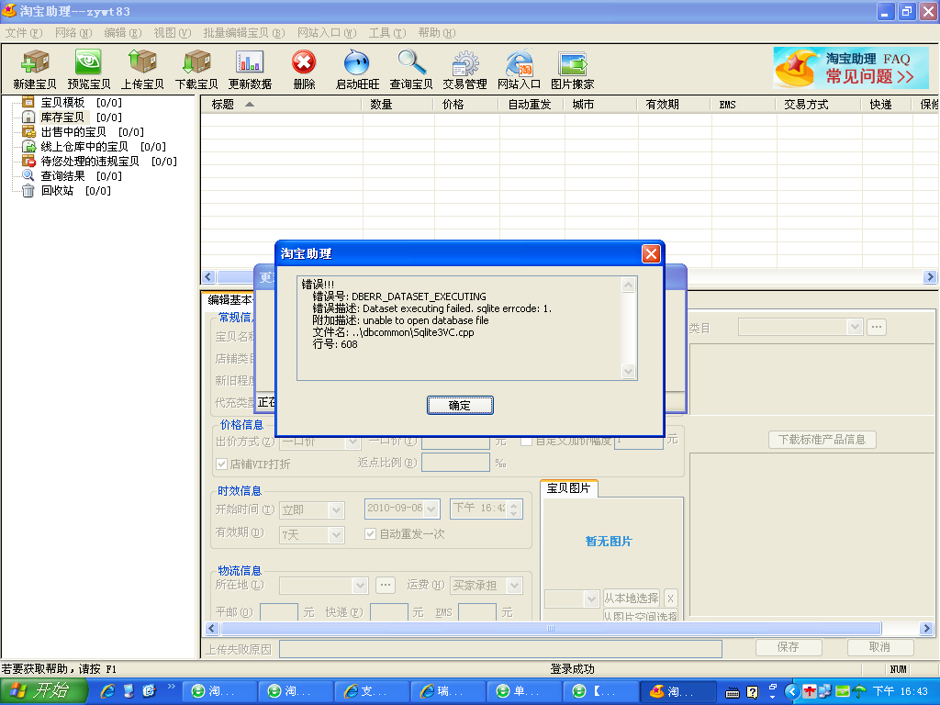This screenshot has width=940, height=705.
Task: Click the 网站入口 toolbar icon
Action: point(520,70)
